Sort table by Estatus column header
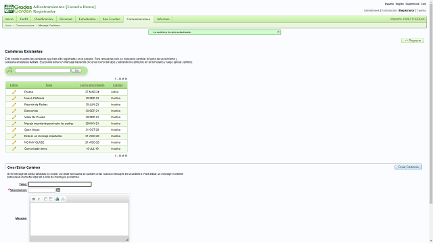The image size is (433, 243). pyautogui.click(x=118, y=85)
